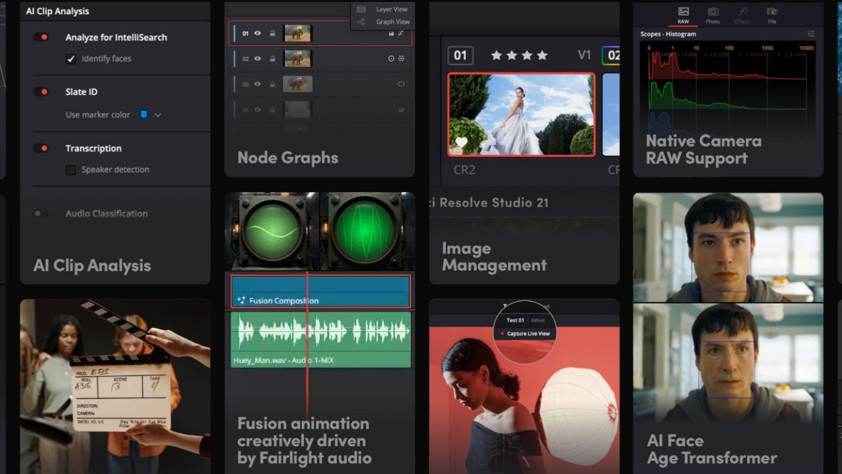Image resolution: width=842 pixels, height=474 pixels.
Task: Select the Layer View icon
Action: point(361,9)
